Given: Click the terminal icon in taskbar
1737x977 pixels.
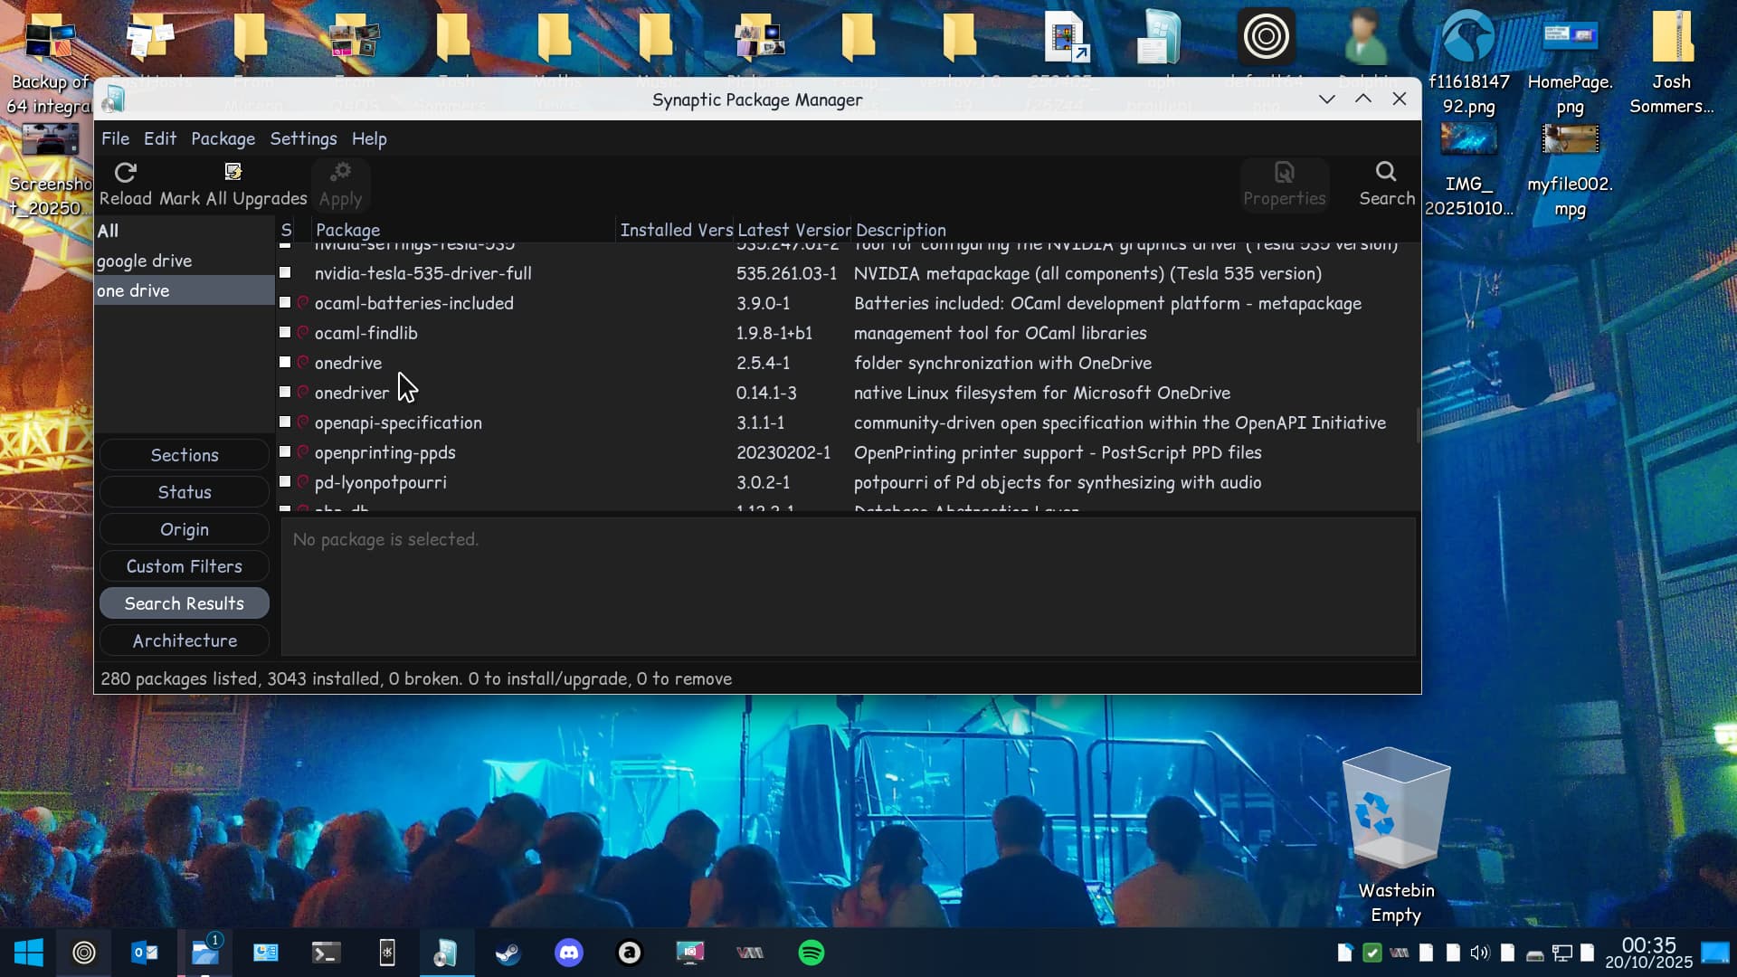Looking at the screenshot, I should pyautogui.click(x=326, y=953).
